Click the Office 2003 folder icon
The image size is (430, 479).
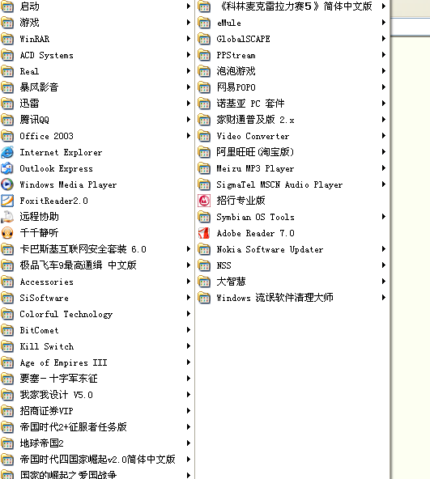pyautogui.click(x=7, y=136)
